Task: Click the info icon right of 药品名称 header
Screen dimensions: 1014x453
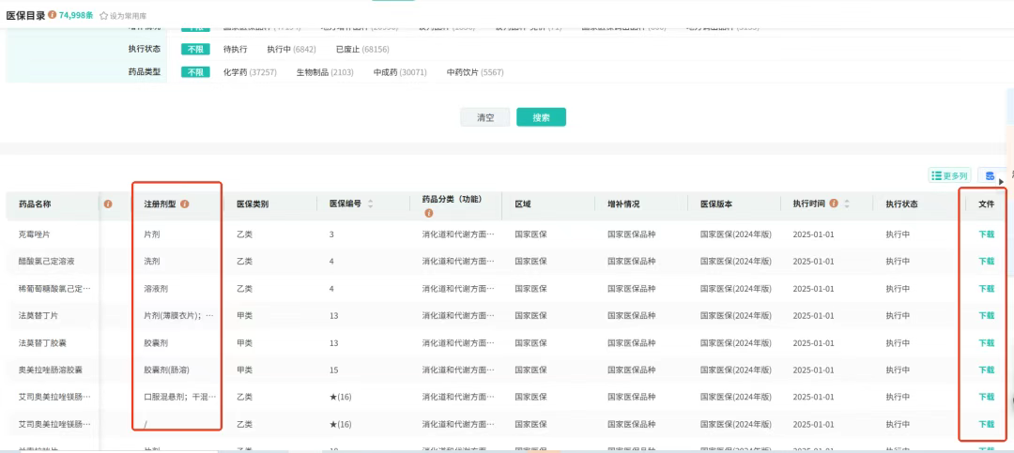Action: (108, 204)
